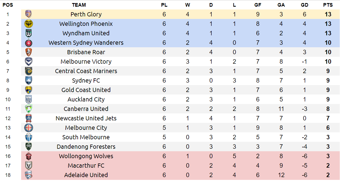Select the Wyndham United team badge
Image resolution: width=340 pixels, height=186 pixels.
click(29, 33)
